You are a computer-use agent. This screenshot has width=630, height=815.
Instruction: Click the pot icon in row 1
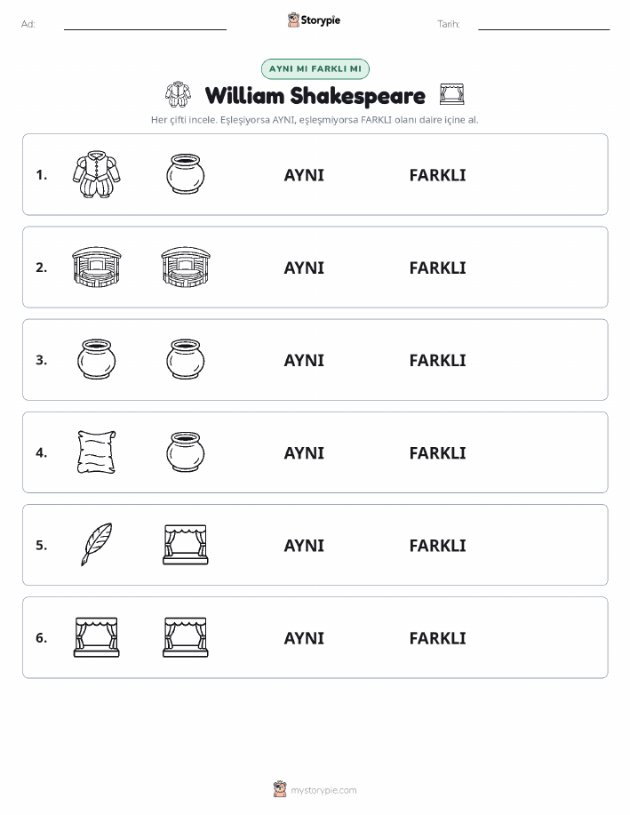(x=186, y=174)
